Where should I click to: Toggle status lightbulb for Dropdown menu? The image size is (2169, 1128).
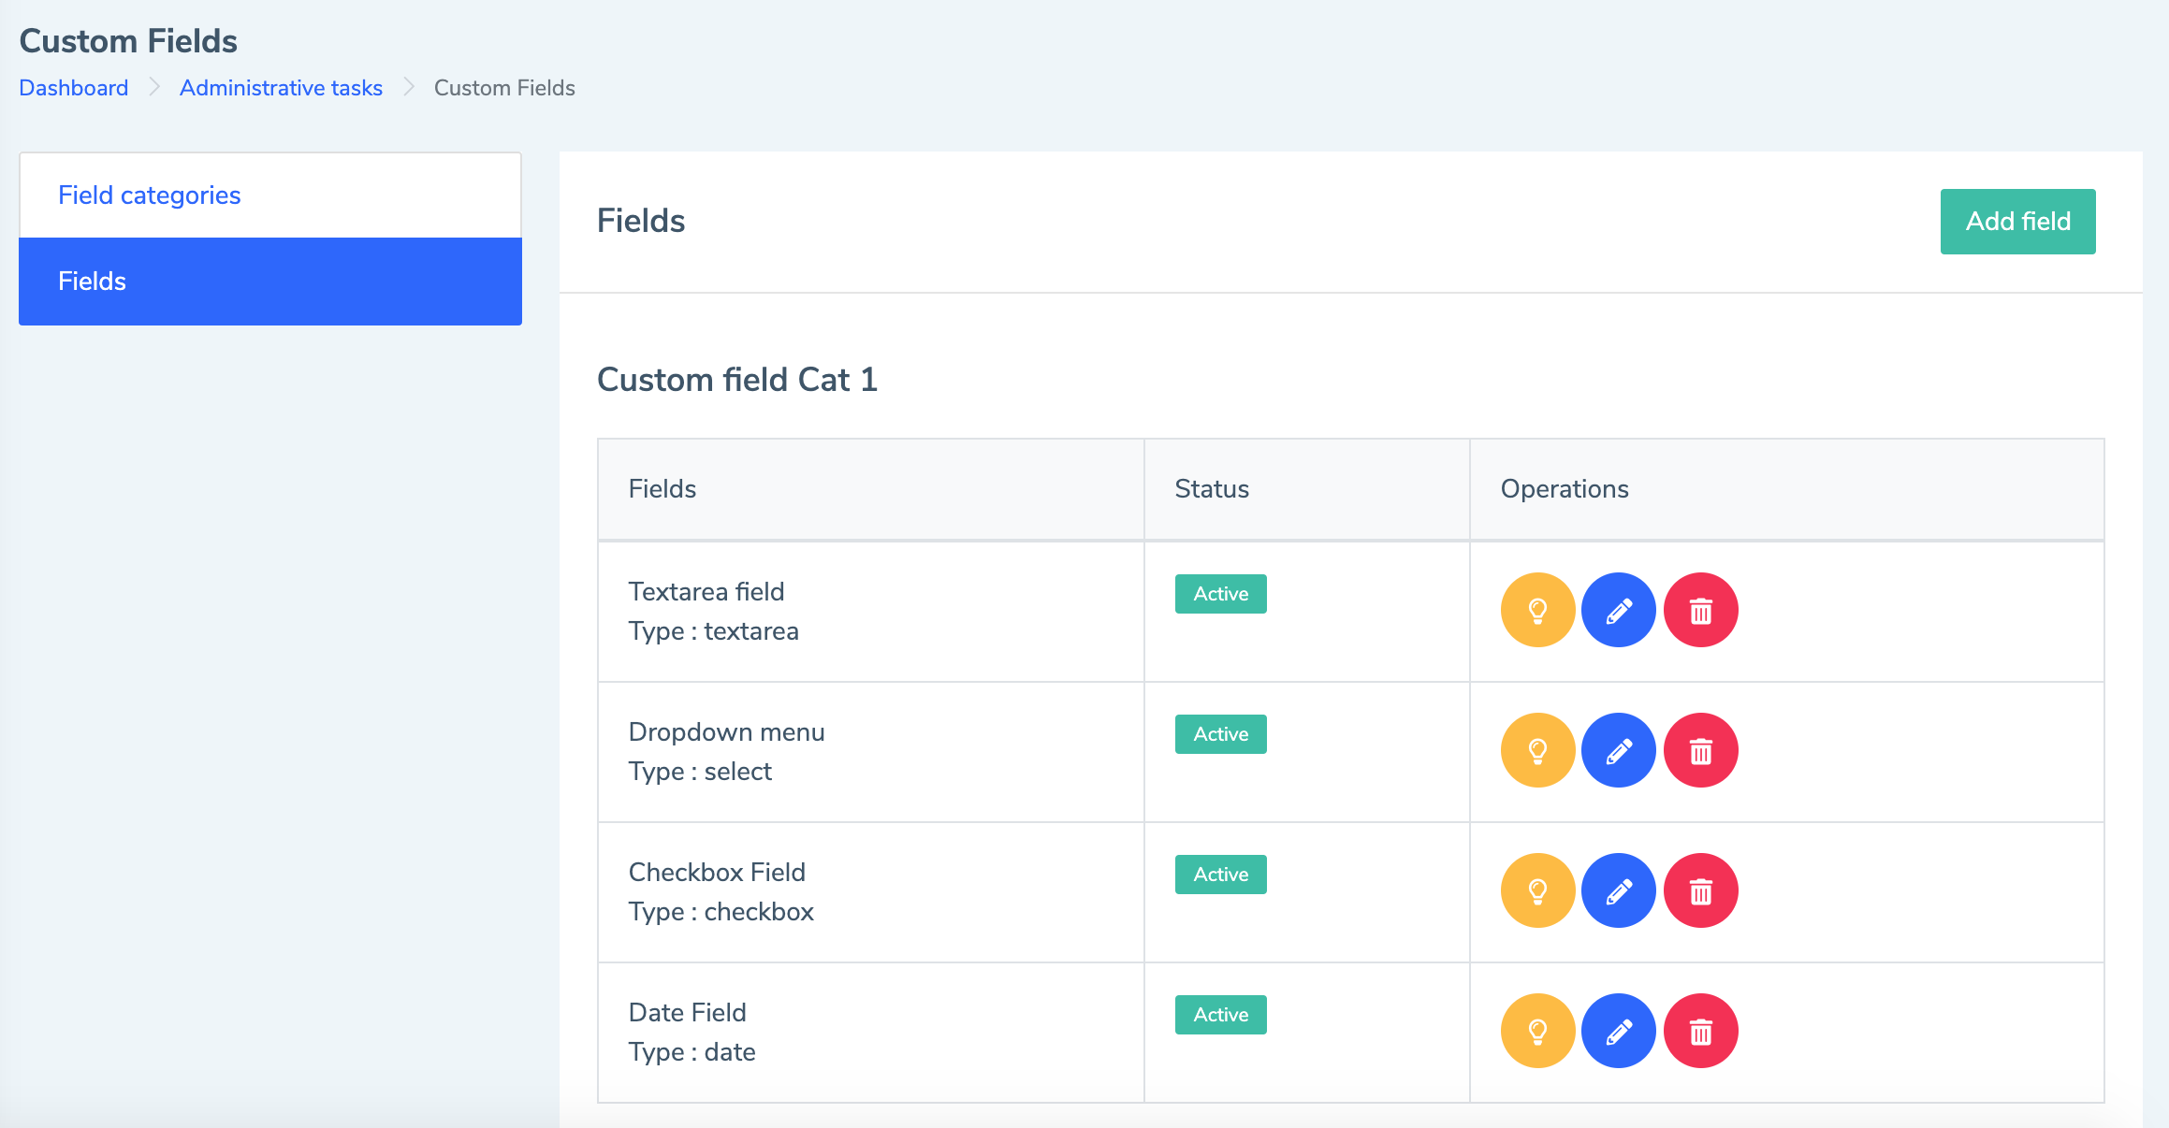click(x=1537, y=751)
